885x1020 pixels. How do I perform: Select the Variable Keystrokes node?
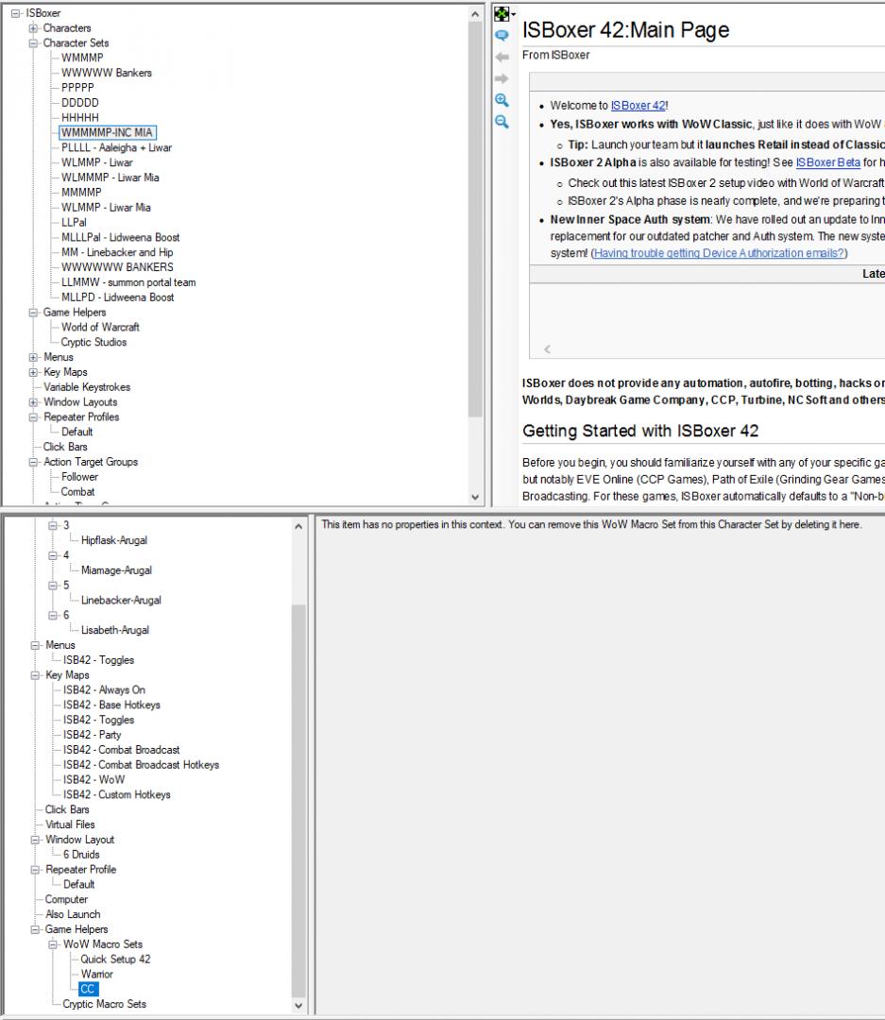coord(87,387)
